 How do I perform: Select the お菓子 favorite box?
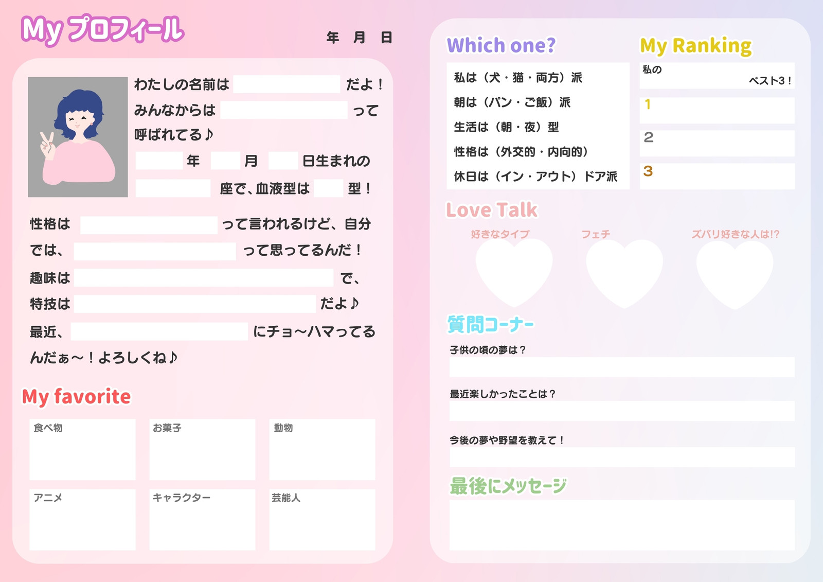point(202,450)
